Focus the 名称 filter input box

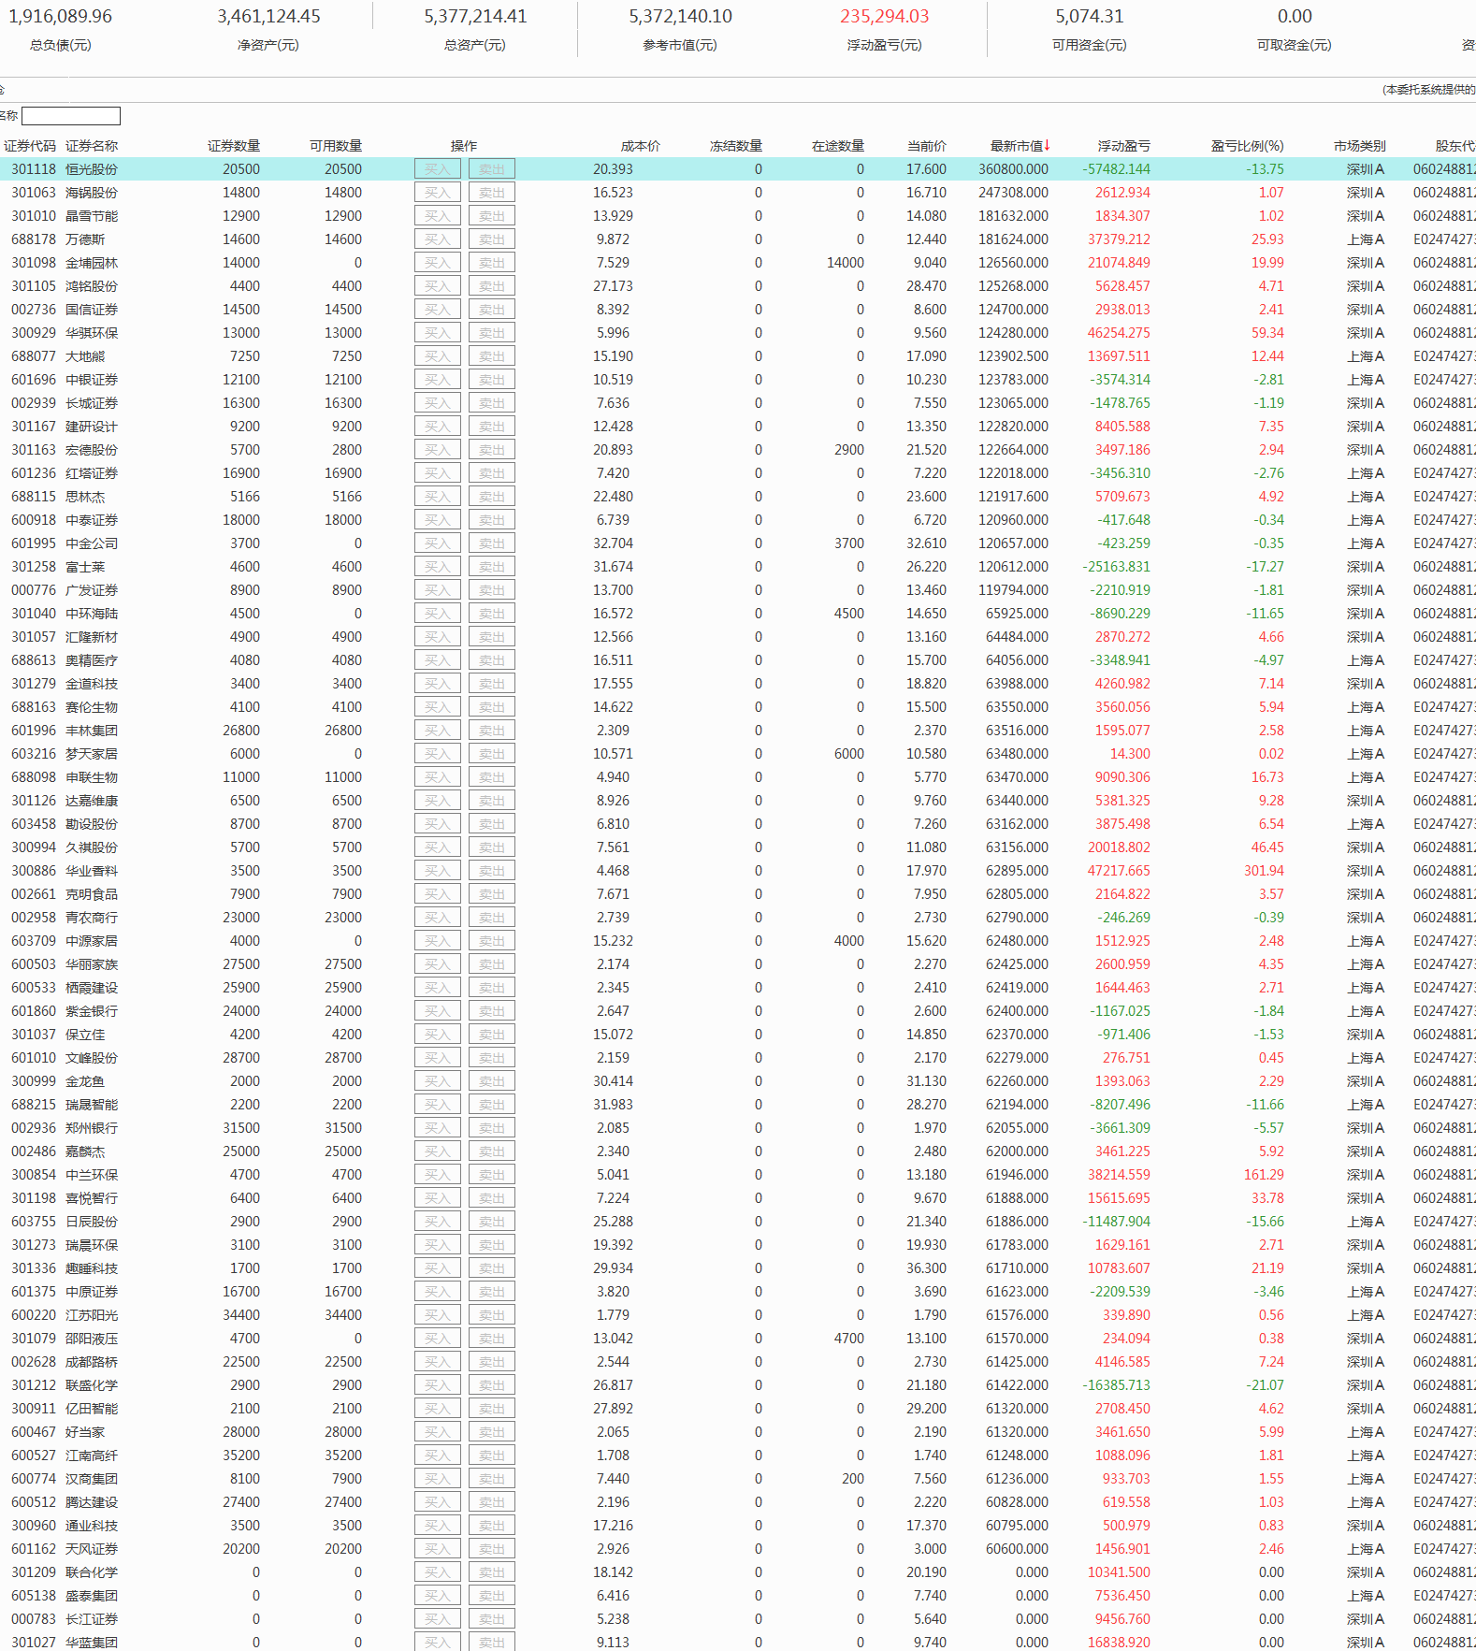pyautogui.click(x=71, y=116)
